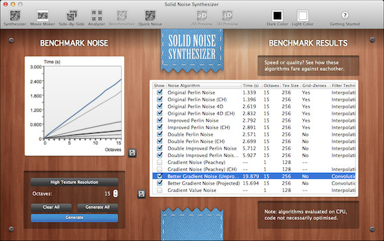Toggle the High Texture Resolution button
This screenshot has height=241, width=384.
pyautogui.click(x=74, y=182)
